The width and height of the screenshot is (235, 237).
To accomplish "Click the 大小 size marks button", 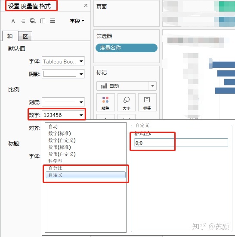I will point(127,102).
